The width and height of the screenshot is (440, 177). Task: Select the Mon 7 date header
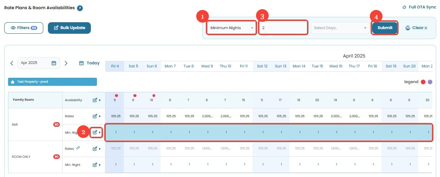170,66
